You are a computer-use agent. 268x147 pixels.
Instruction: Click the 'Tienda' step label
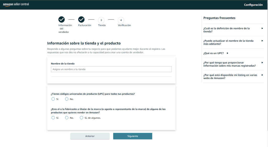pyautogui.click(x=102, y=25)
